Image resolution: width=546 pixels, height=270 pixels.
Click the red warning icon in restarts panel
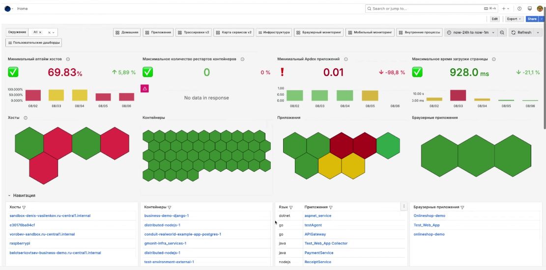145,88
